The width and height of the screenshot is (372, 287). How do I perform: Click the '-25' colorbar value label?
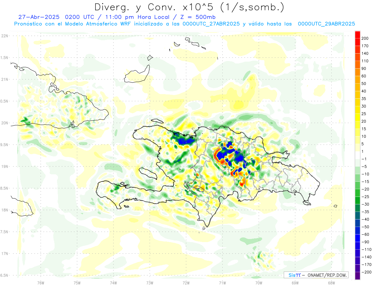pos(365,197)
